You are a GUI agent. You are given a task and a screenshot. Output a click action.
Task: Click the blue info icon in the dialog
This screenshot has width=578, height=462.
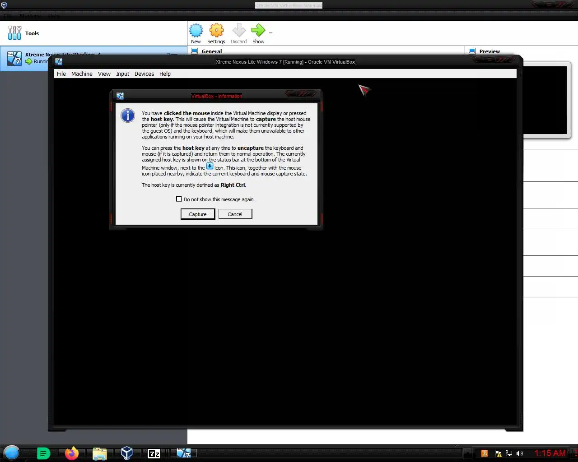(x=128, y=115)
